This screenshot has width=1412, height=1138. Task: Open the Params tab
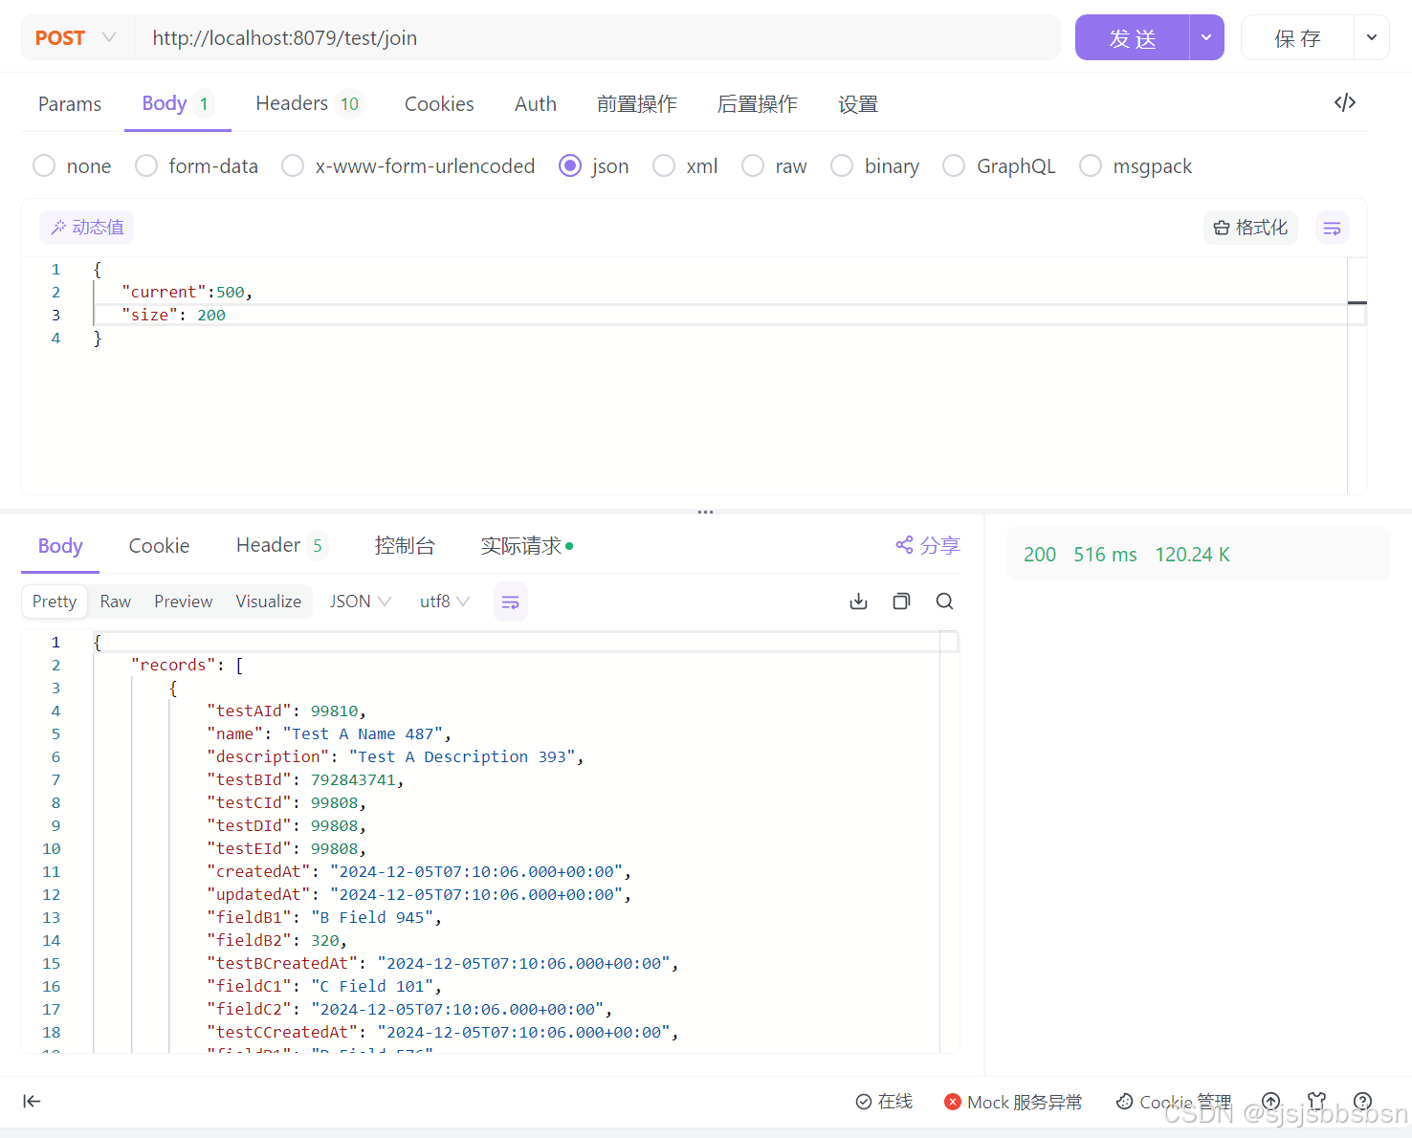[x=70, y=103]
